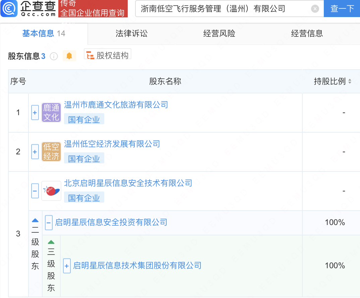
Task: Click the 全国企业信用查询 red banner
Action: coord(93,9)
